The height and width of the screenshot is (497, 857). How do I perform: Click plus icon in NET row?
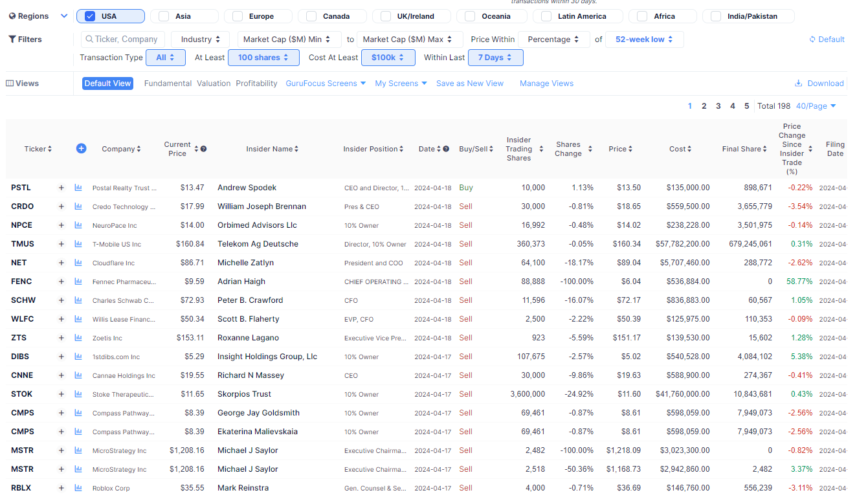pyautogui.click(x=61, y=263)
